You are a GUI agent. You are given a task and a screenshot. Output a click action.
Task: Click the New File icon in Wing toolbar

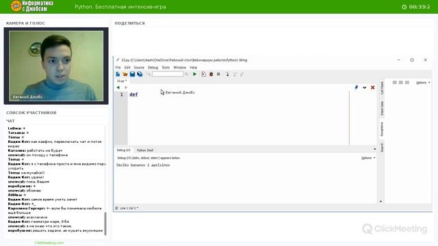tap(118, 74)
